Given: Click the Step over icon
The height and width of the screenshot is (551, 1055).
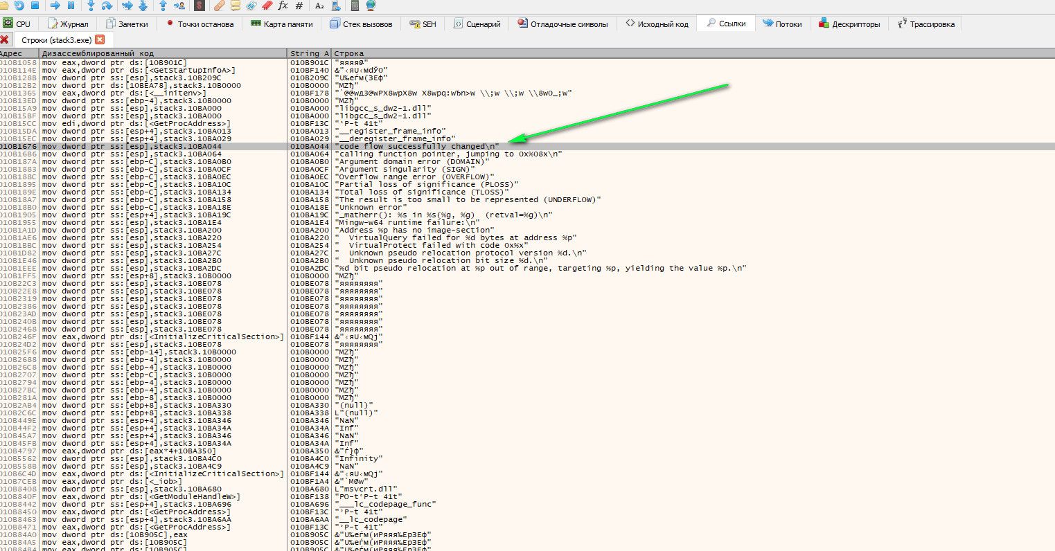Looking at the screenshot, I should (107, 6).
